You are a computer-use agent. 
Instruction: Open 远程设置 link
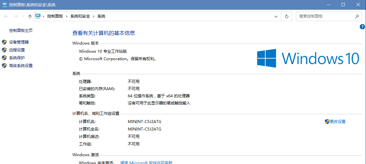[17, 50]
